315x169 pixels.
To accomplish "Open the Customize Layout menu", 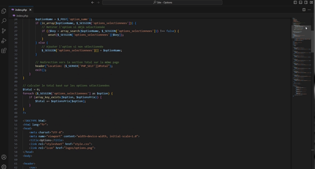I will pyautogui.click(x=311, y=2).
